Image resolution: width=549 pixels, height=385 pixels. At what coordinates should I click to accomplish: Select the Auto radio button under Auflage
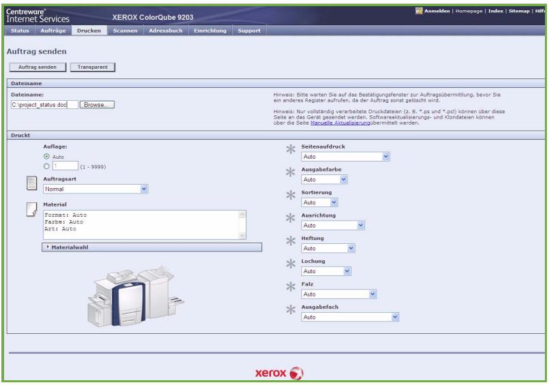(46, 157)
